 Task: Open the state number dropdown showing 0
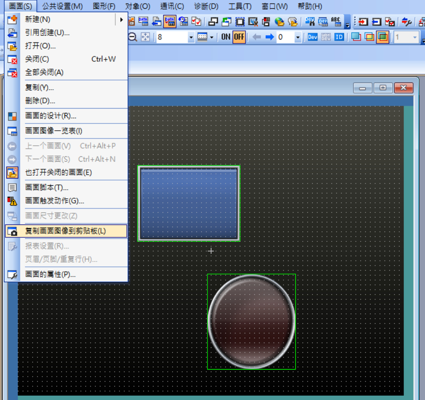[298, 37]
